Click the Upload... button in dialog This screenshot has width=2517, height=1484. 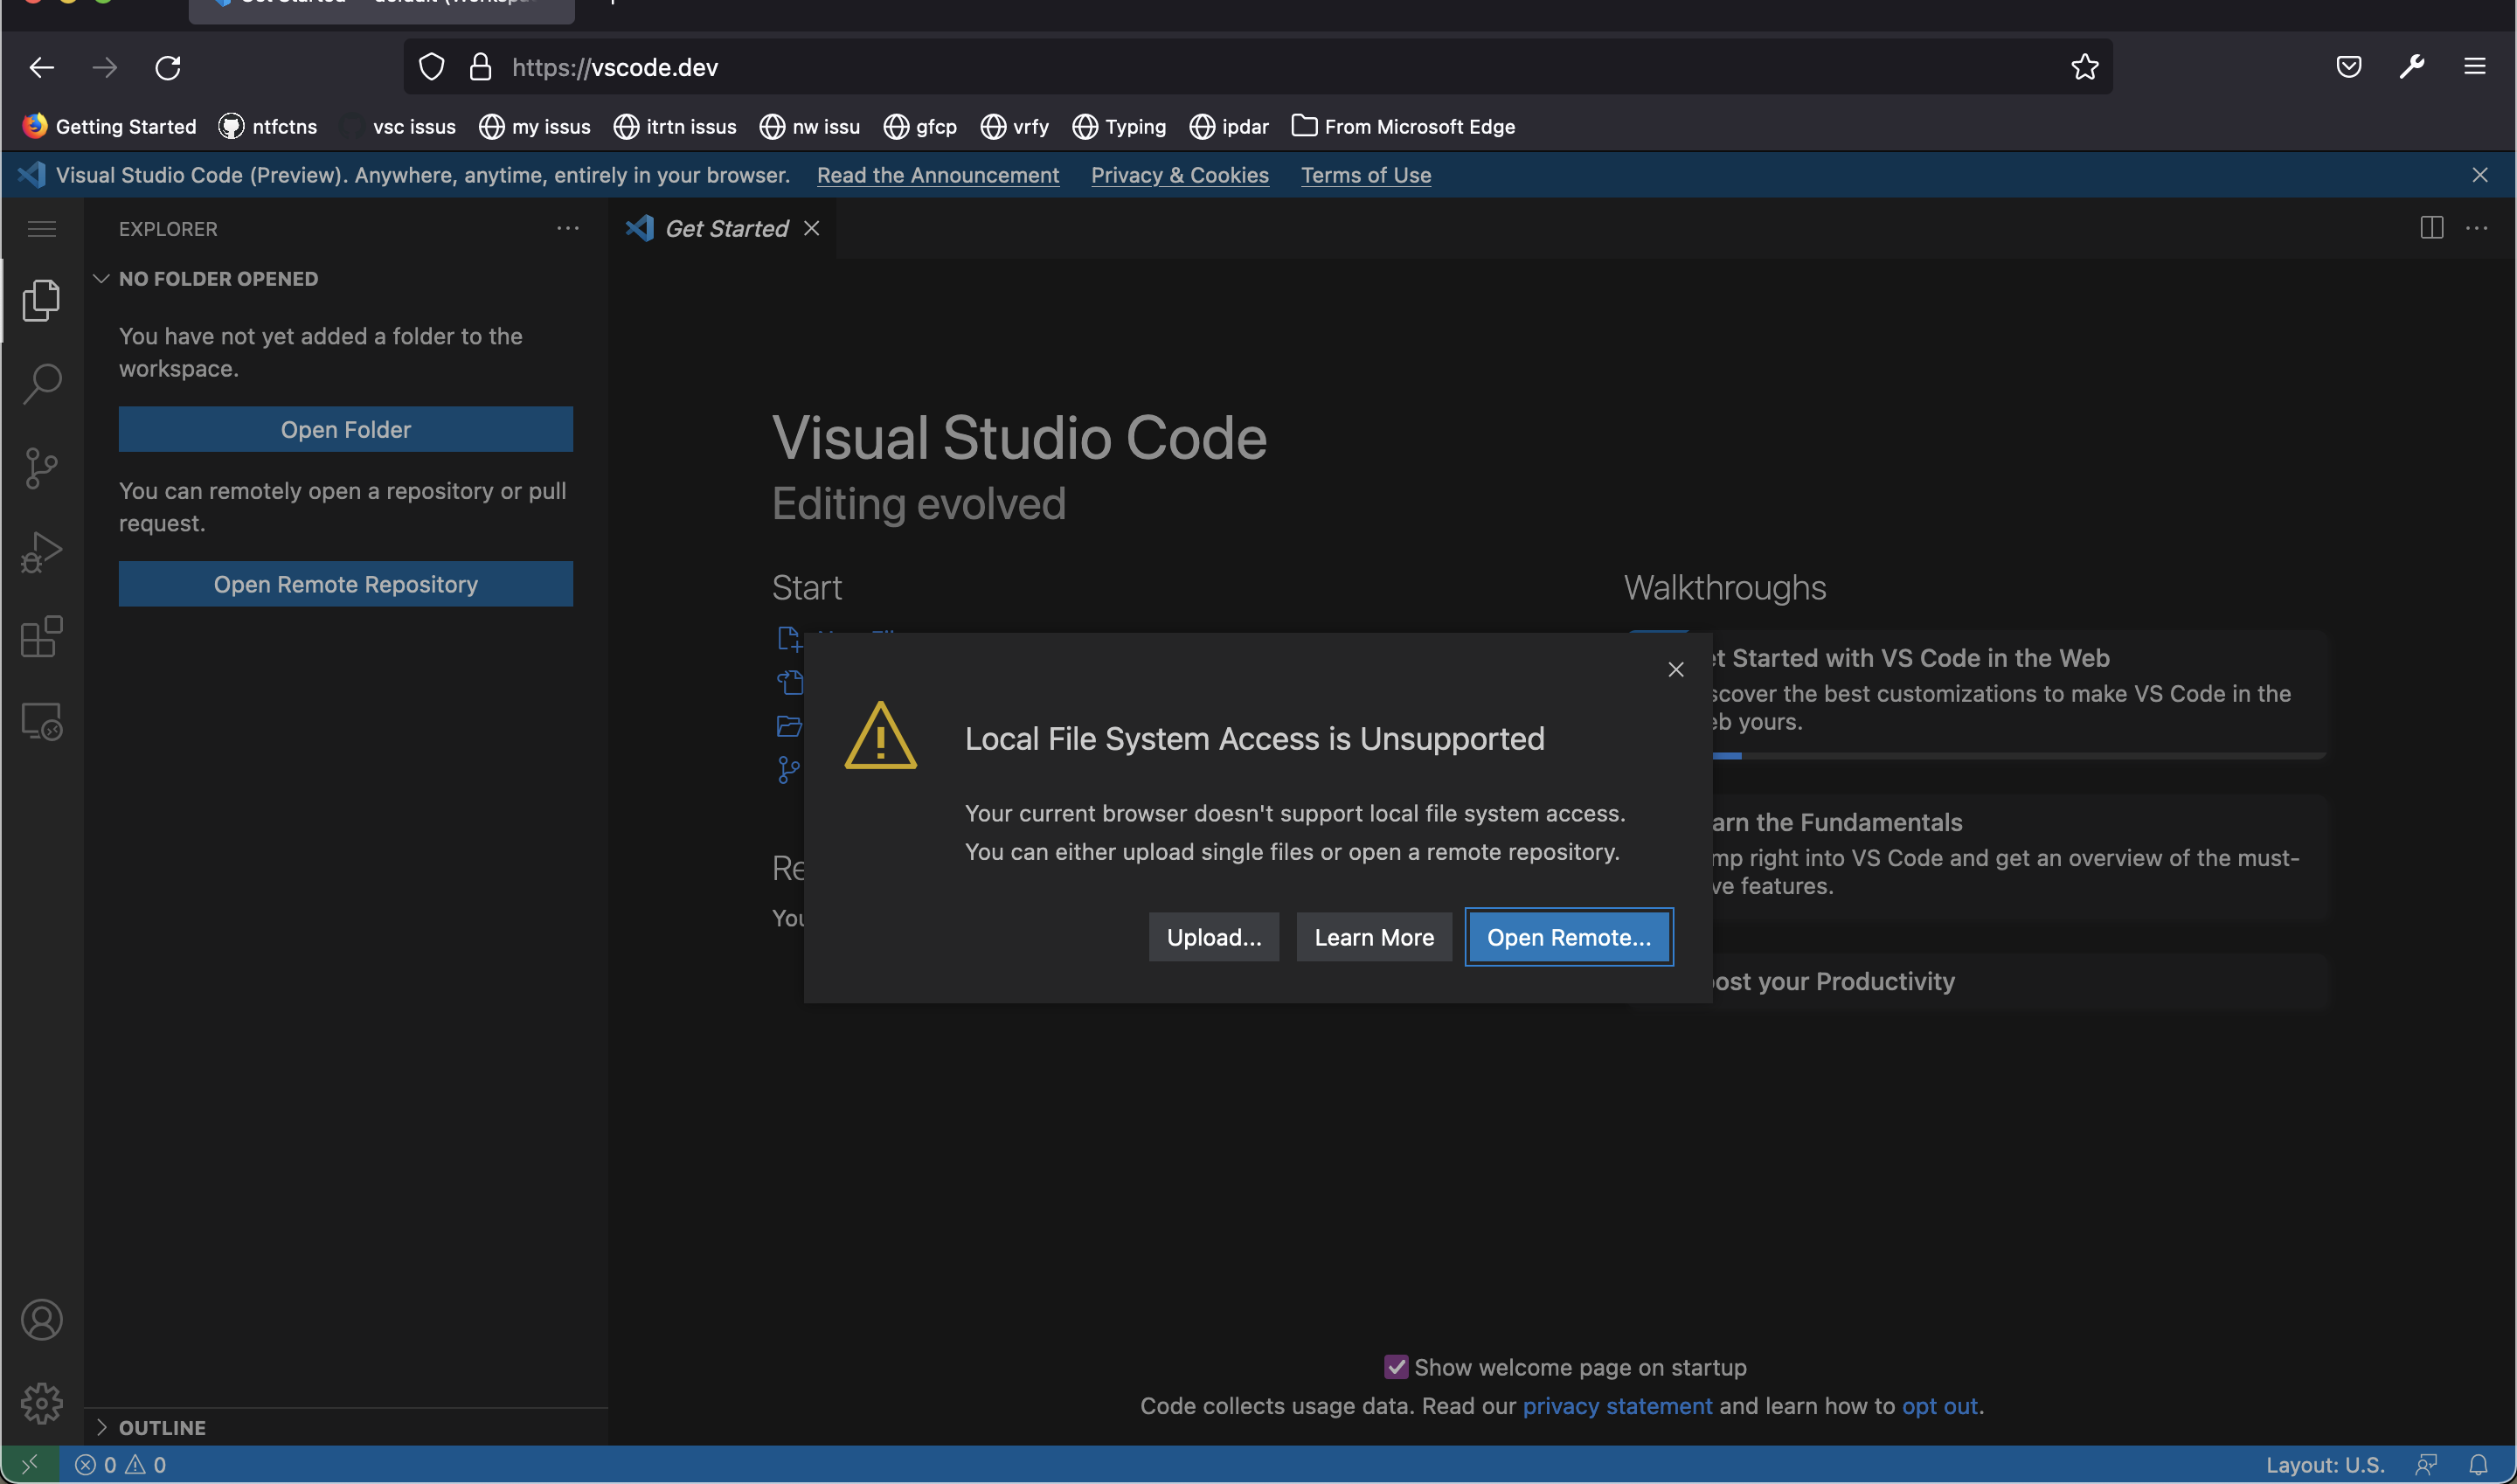point(1213,937)
